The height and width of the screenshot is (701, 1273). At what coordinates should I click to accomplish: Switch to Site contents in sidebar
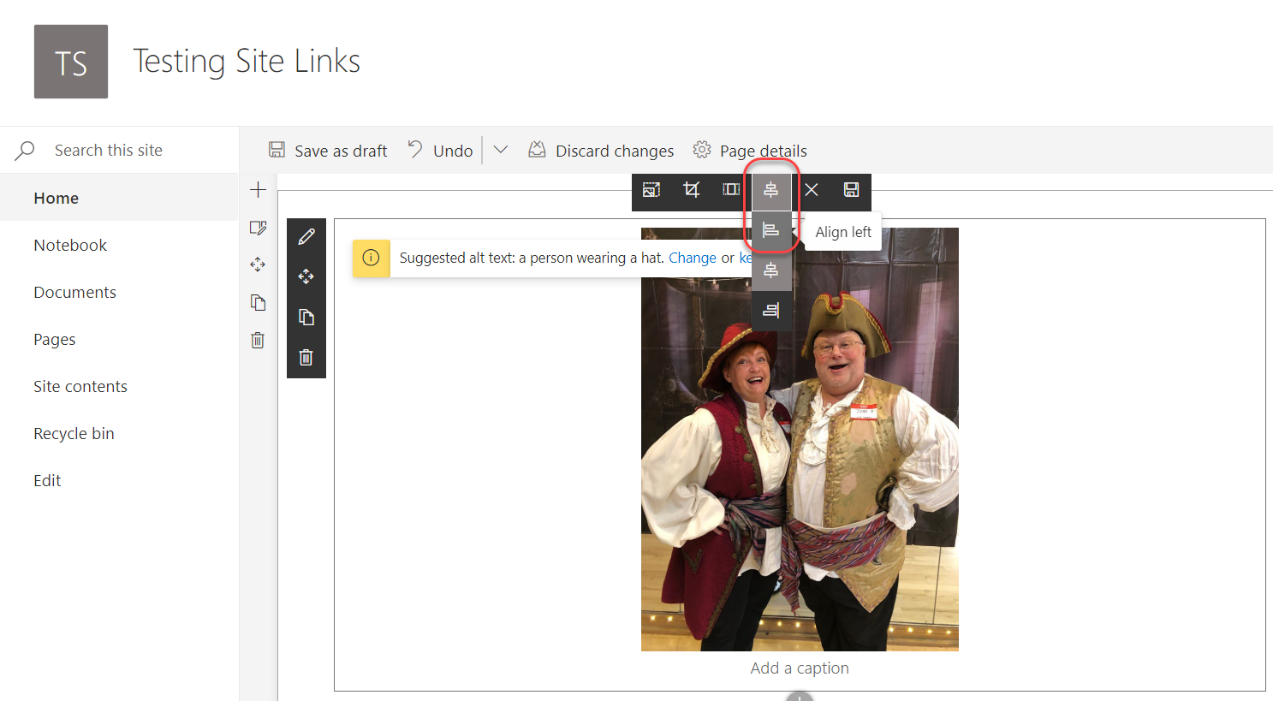pyautogui.click(x=80, y=386)
